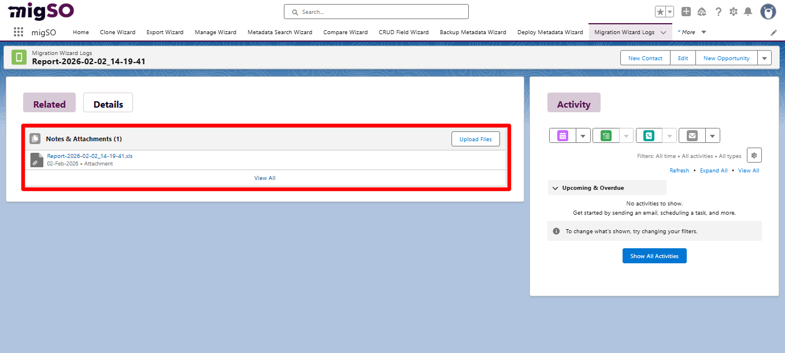Open the App Launcher grid icon
This screenshot has height=353, width=785.
coord(18,32)
